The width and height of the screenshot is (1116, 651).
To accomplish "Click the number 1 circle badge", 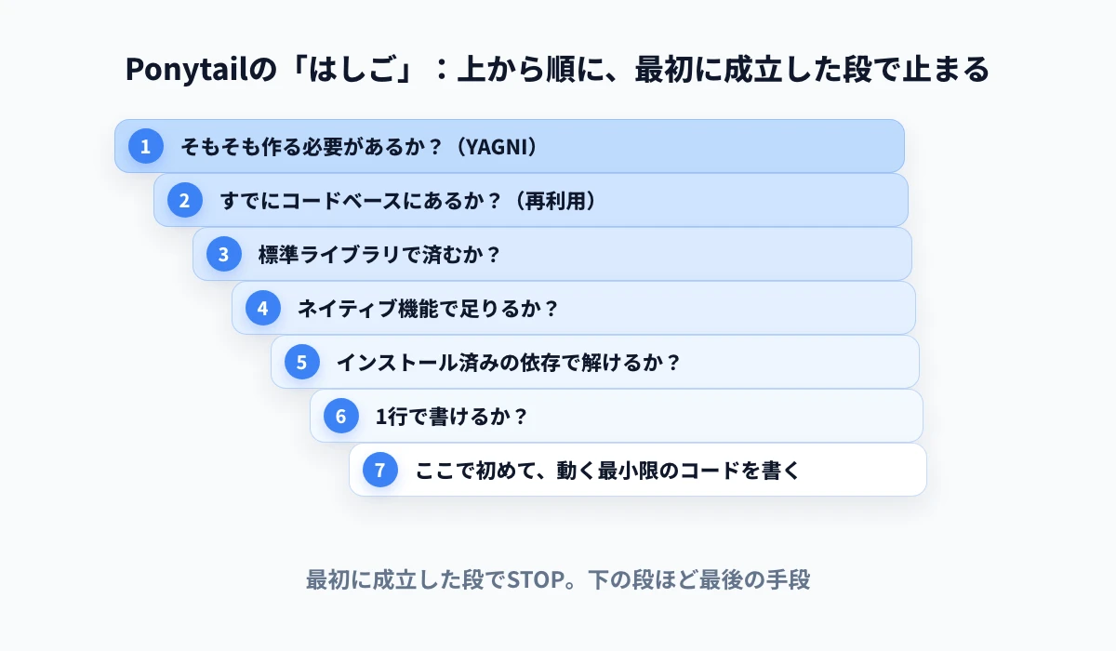I will tap(146, 146).
